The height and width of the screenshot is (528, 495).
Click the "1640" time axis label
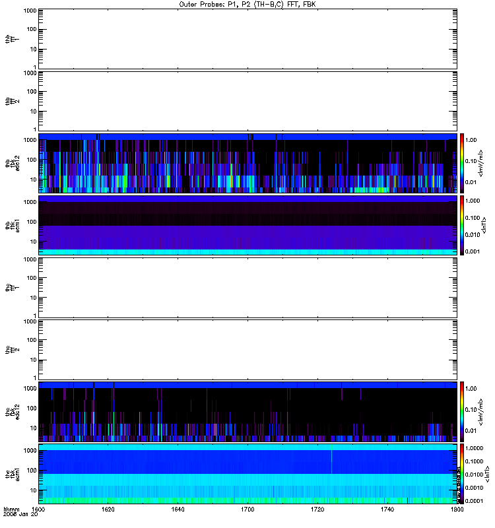pos(178,510)
